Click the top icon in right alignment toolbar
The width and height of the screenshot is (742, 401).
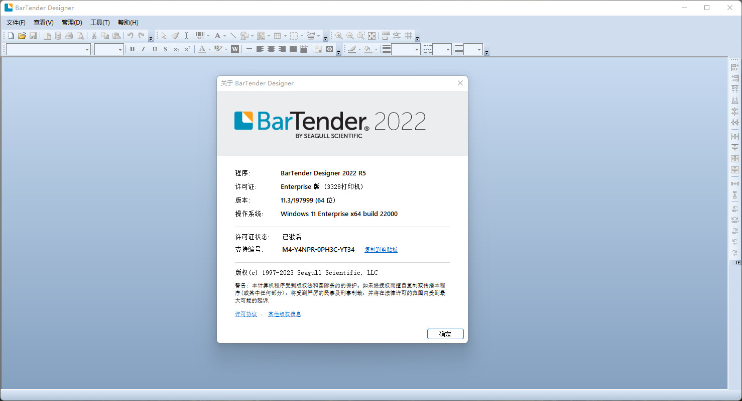735,67
